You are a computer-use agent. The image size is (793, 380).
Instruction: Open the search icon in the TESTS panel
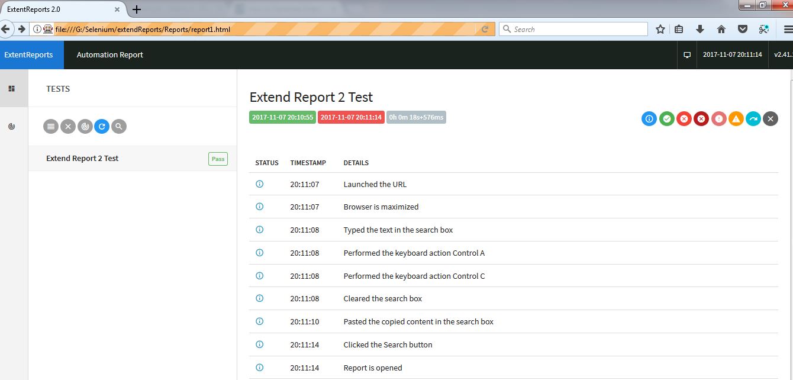tap(119, 126)
